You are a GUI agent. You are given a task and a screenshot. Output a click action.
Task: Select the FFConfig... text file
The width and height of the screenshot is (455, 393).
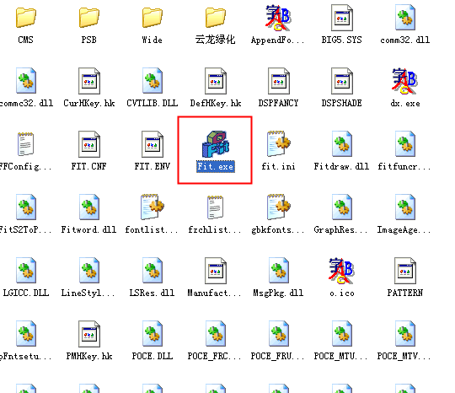26,144
